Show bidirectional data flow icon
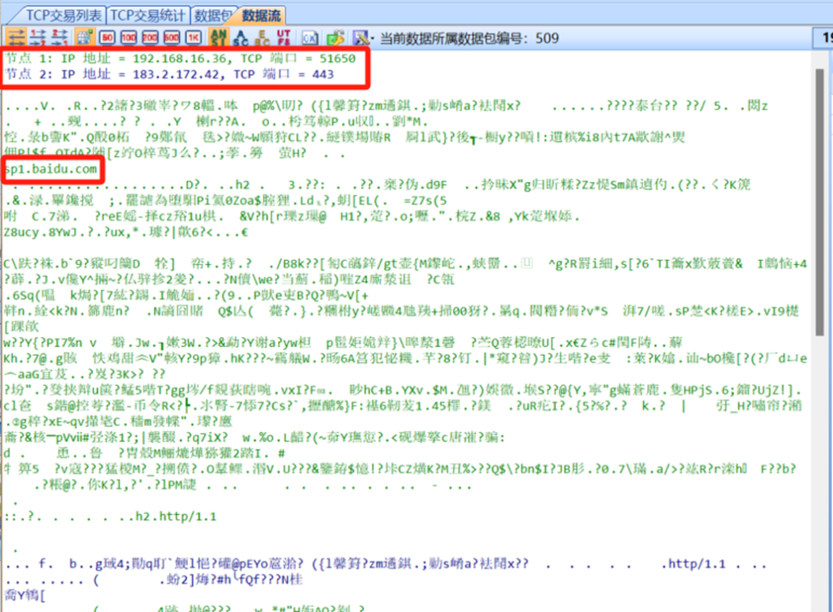This screenshot has width=833, height=612. 16,38
